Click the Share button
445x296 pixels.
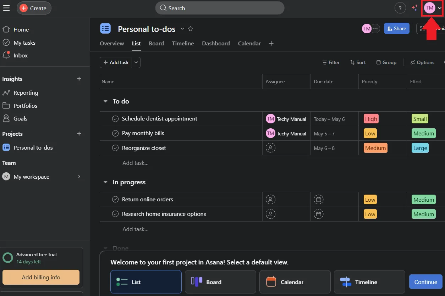396,28
